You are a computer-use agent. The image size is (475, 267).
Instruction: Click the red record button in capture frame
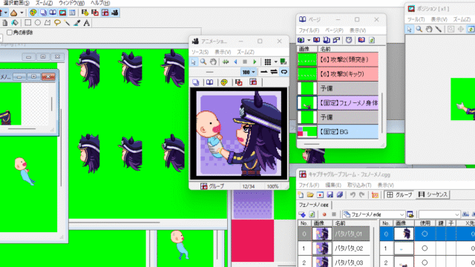[324, 214]
